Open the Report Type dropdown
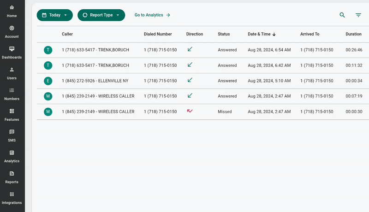The image size is (369, 212). coord(101,15)
